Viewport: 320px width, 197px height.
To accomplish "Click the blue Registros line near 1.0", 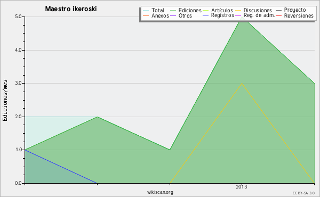I will point(25,150).
